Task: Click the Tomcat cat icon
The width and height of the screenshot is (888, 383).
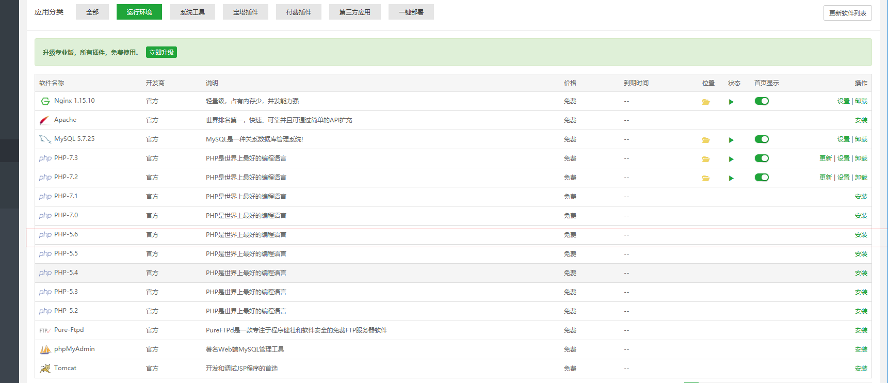Action: 45,369
